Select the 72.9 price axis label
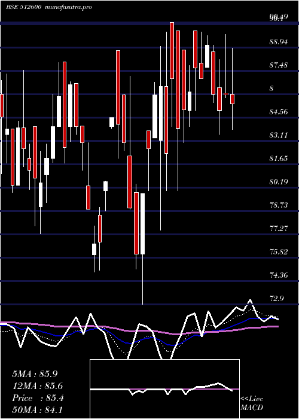Image resolution: width=299 pixels, height=419 pixels. pyautogui.click(x=277, y=299)
